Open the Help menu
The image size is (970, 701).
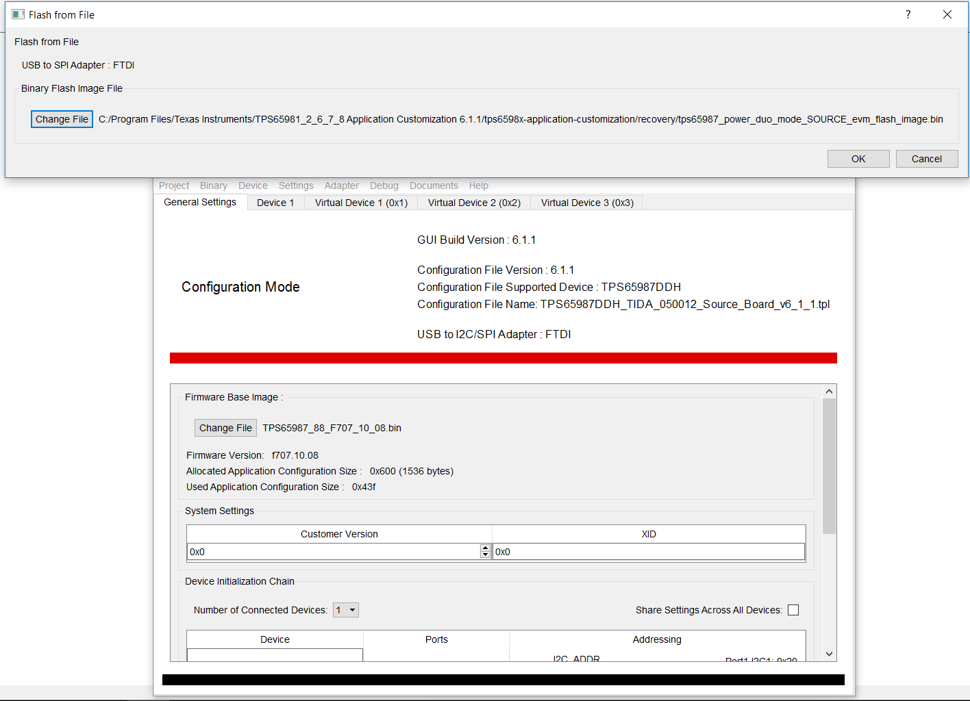[479, 186]
